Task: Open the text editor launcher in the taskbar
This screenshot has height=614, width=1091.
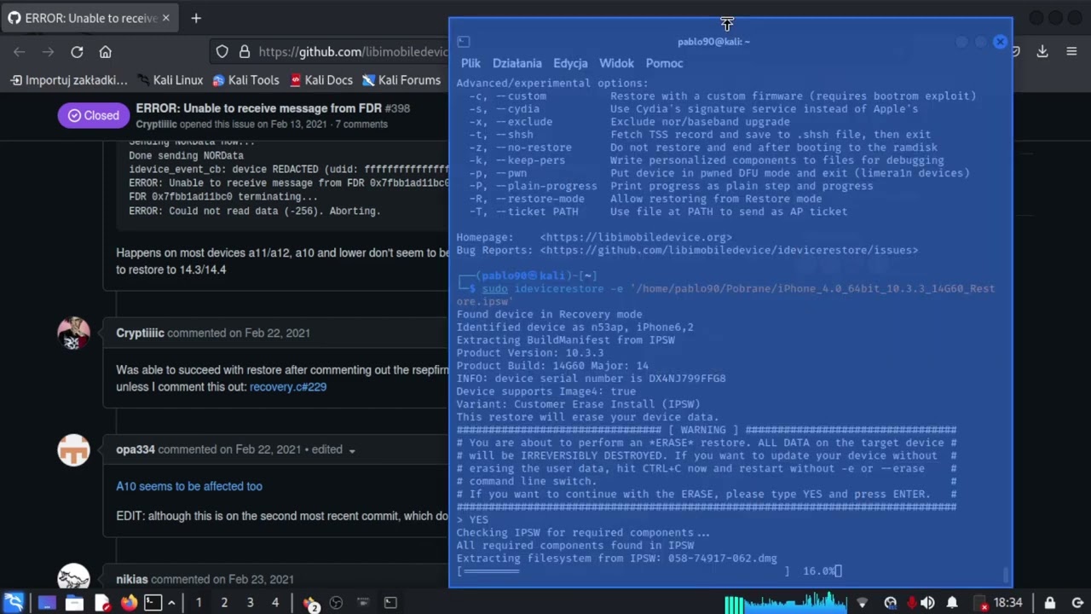Action: coord(101,603)
